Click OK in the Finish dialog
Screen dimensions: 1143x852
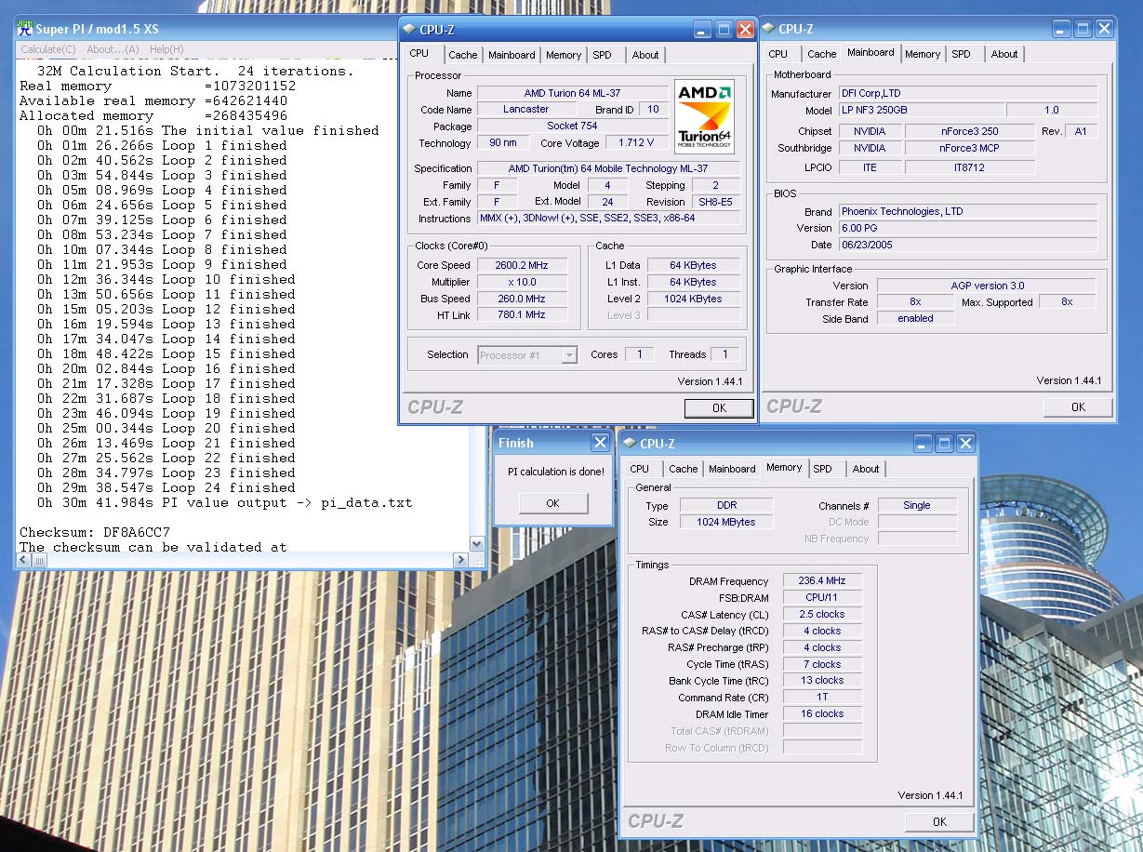[553, 503]
